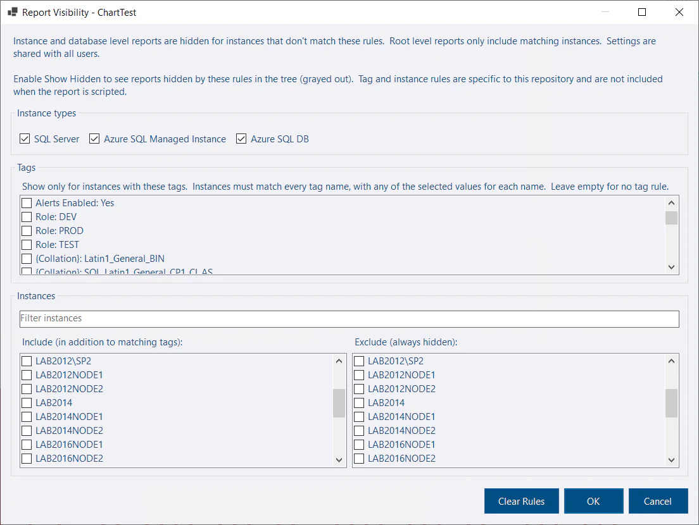Tick the Role: TEST tag checkbox

point(27,244)
